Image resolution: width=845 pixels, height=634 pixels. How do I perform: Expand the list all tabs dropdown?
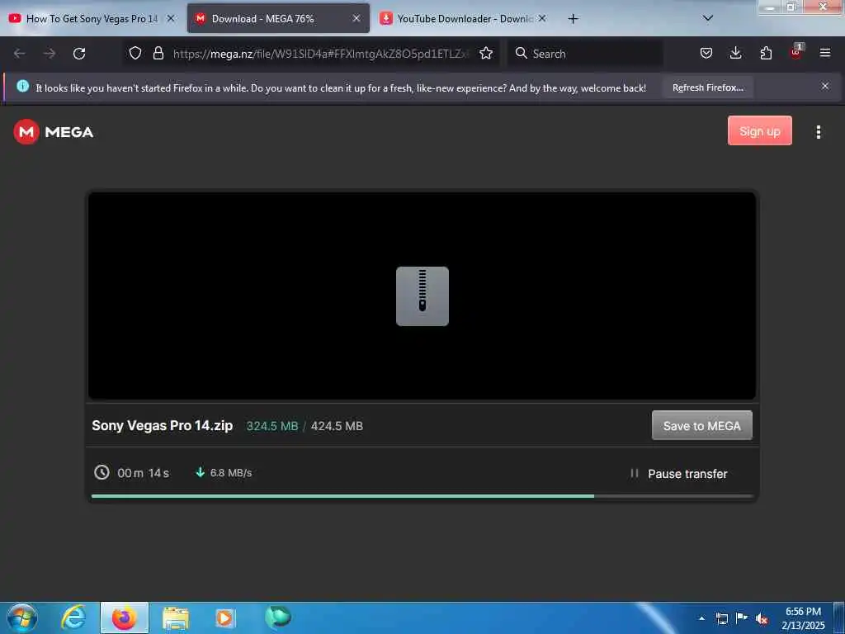708,18
